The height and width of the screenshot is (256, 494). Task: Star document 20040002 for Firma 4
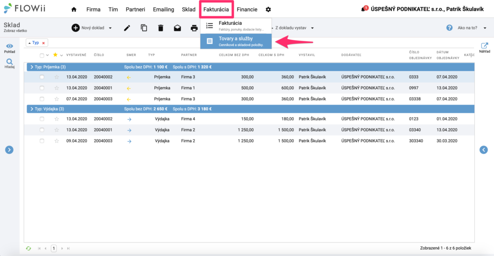coord(57,119)
